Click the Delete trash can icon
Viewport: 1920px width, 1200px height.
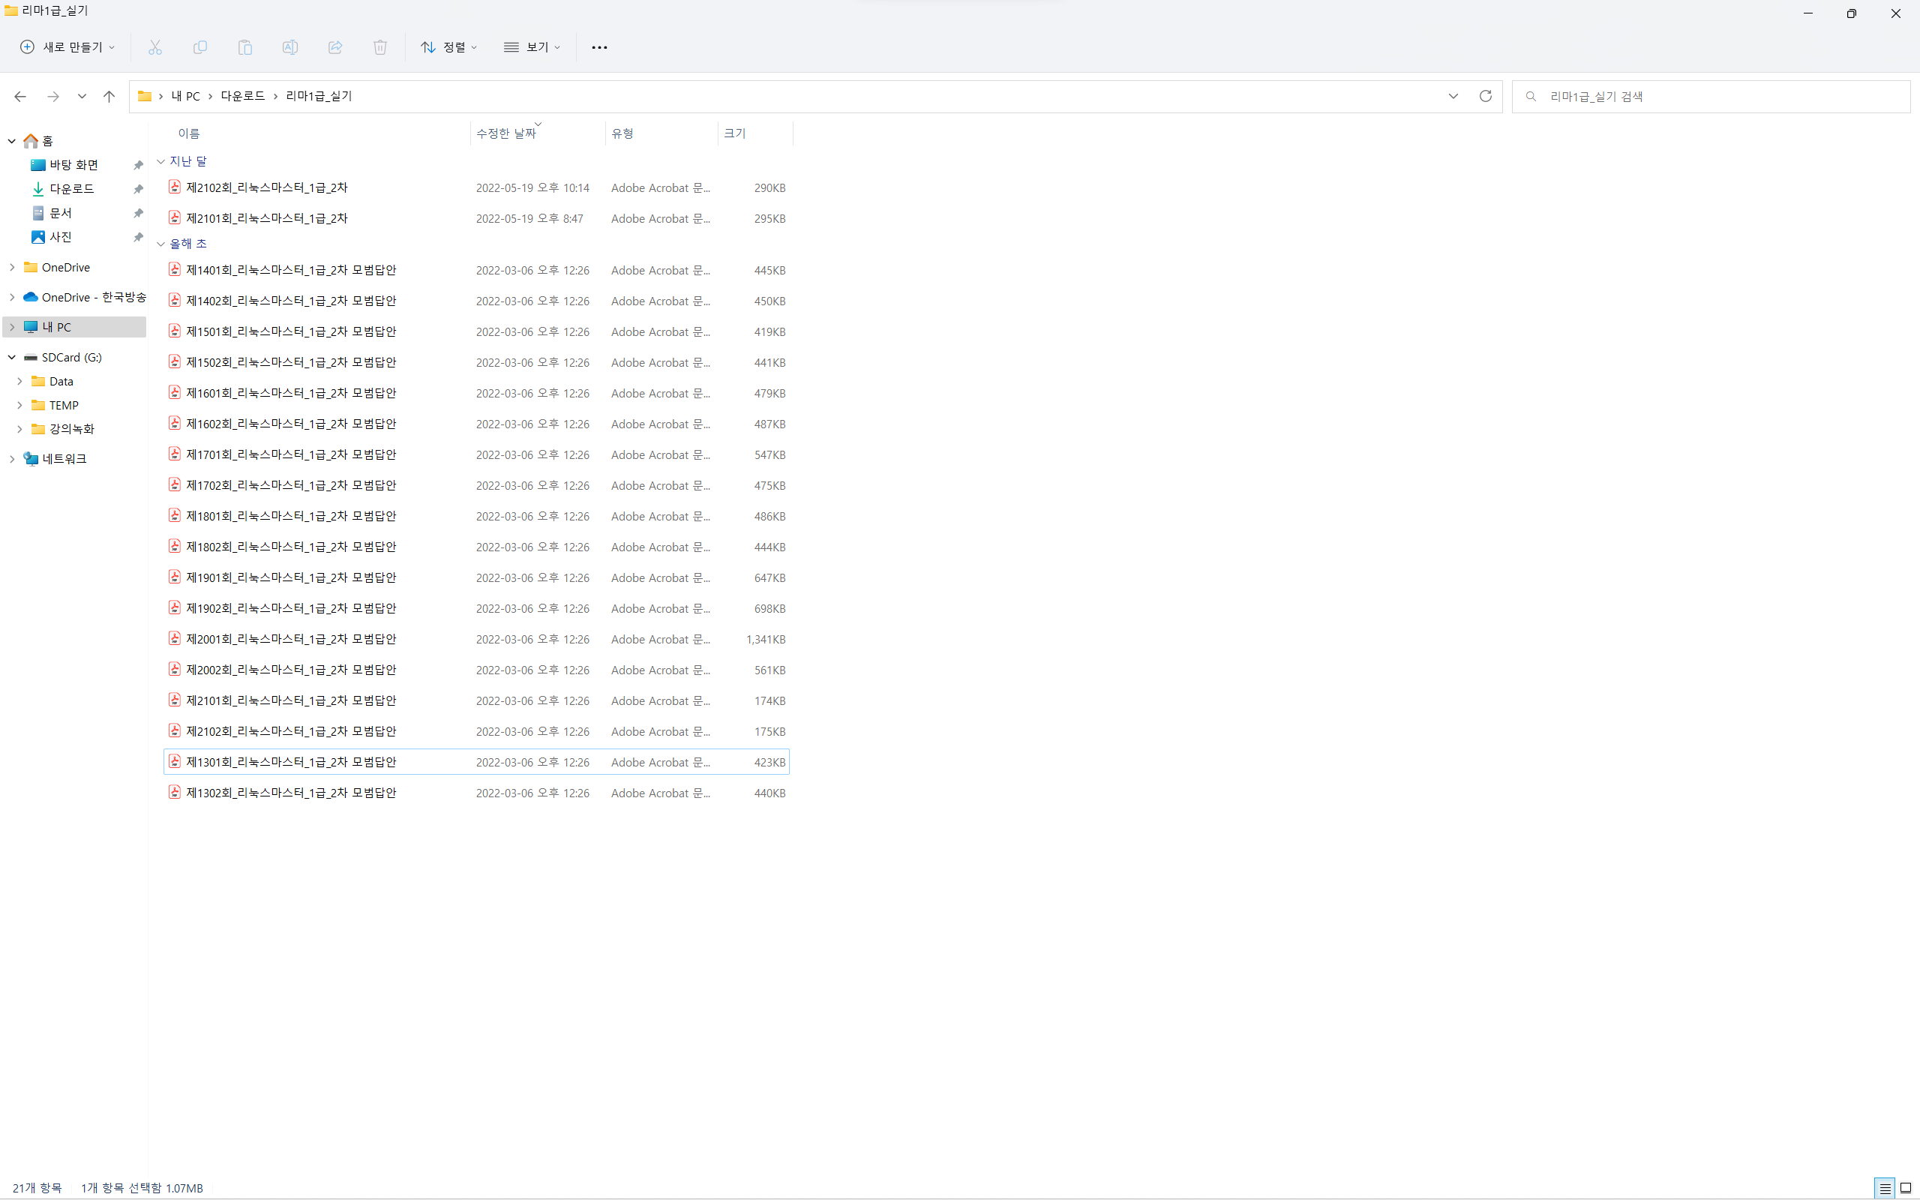point(380,47)
